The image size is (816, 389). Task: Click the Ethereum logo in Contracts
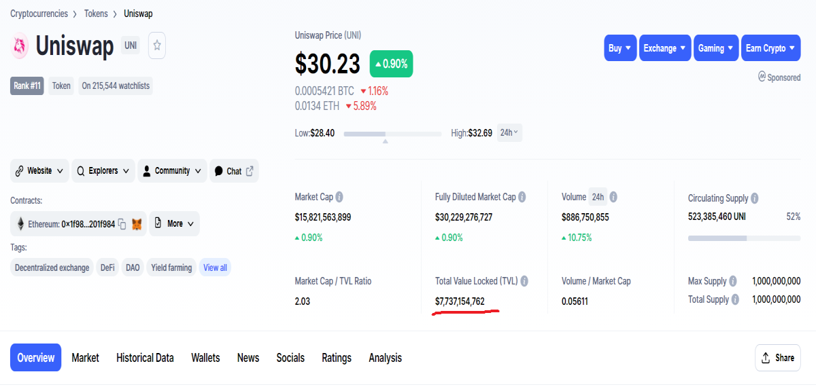[x=20, y=223]
